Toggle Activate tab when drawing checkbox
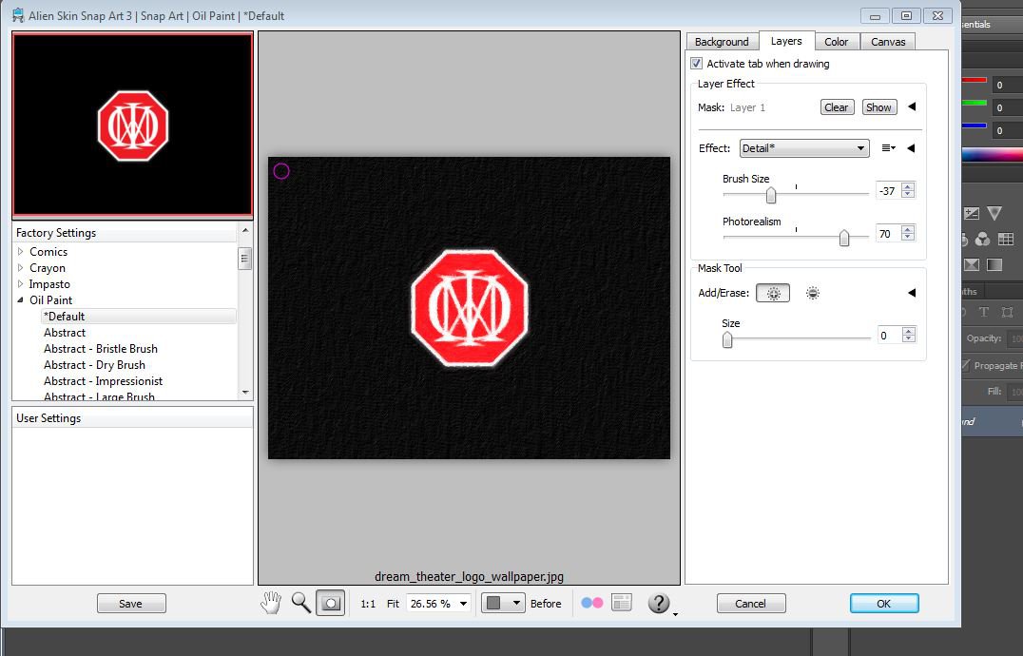The height and width of the screenshot is (656, 1023). click(x=697, y=64)
